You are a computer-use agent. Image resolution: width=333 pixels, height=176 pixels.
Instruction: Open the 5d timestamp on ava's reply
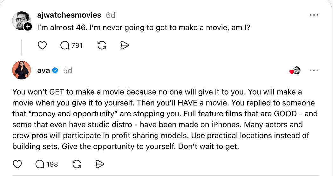(x=68, y=71)
